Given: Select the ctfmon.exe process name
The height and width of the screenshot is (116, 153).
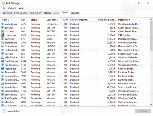Looking at the screenshot, I should [10, 35].
